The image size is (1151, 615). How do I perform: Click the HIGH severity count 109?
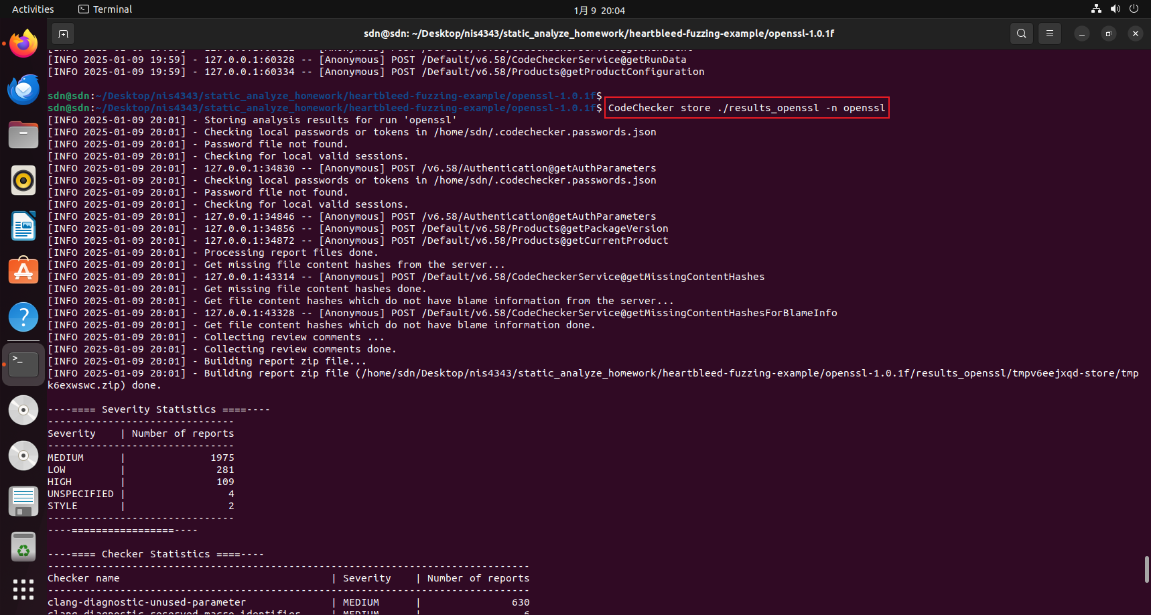coord(225,482)
